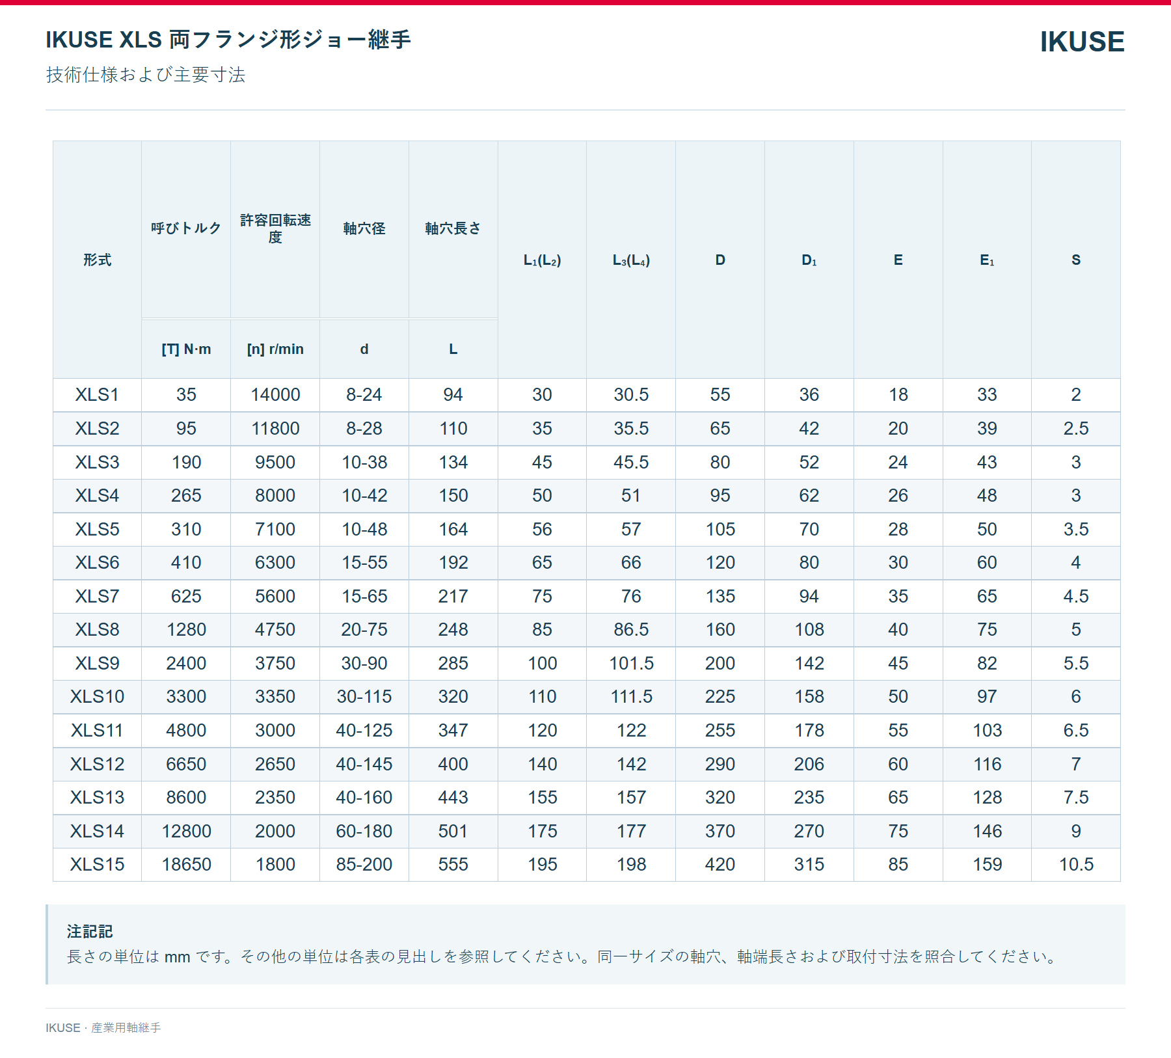
Task: Click the IKUSE logo at top right
Action: [x=1082, y=42]
